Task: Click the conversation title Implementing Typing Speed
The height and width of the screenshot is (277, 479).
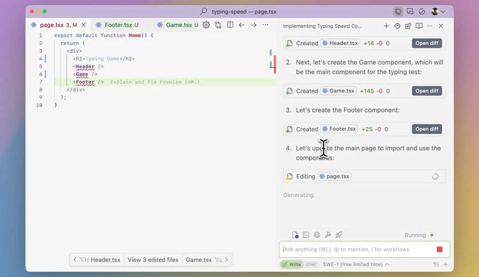Action: click(x=322, y=26)
